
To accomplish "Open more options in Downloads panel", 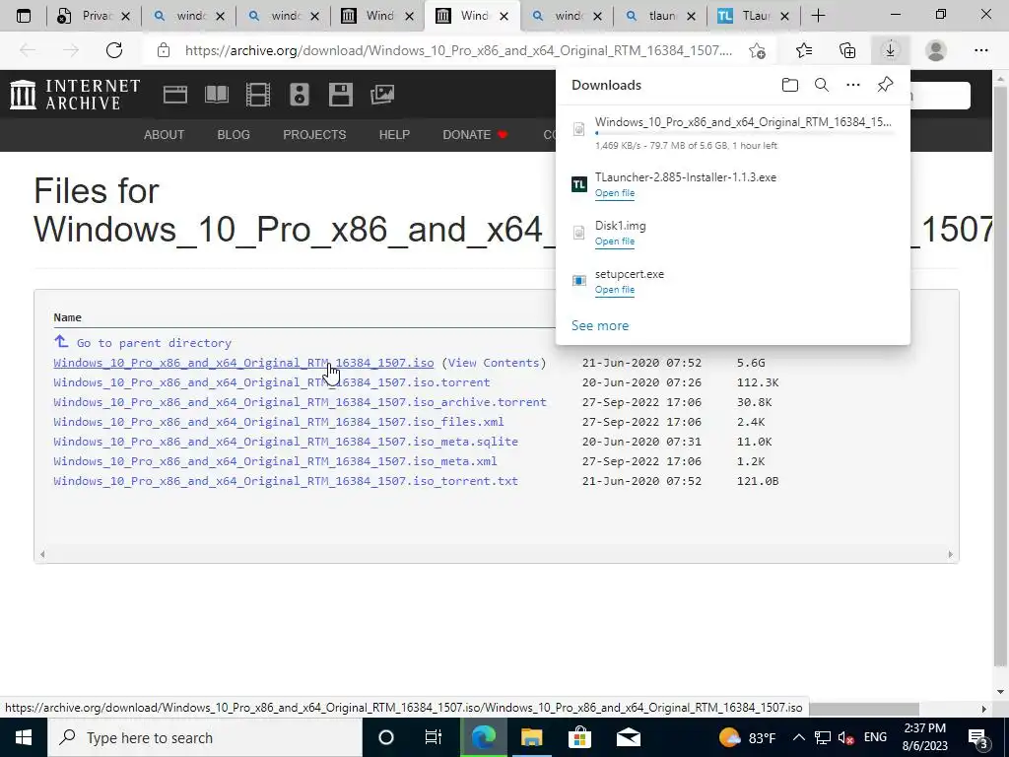I will 853,85.
